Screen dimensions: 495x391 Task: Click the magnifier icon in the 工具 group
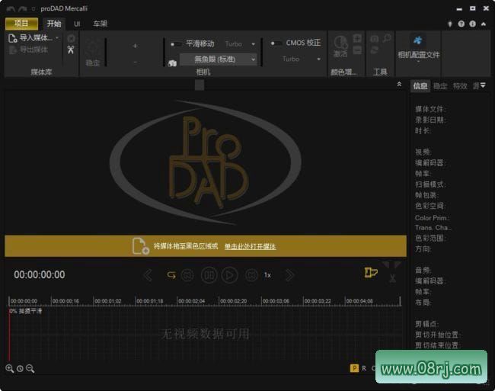tap(387, 39)
